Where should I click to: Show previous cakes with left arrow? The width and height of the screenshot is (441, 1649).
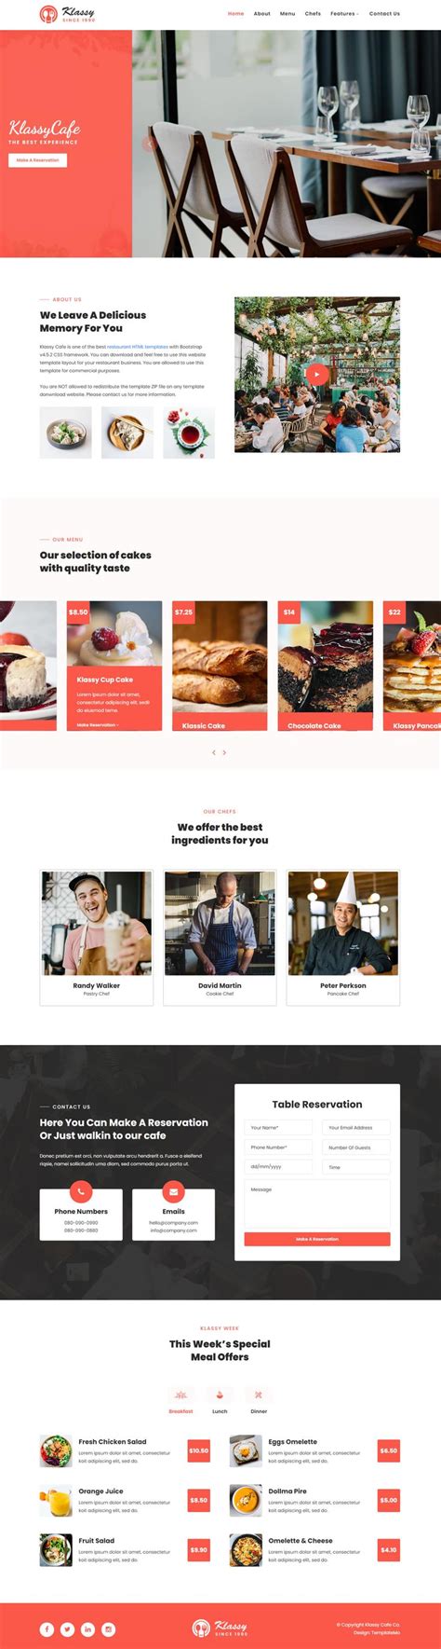click(x=214, y=752)
